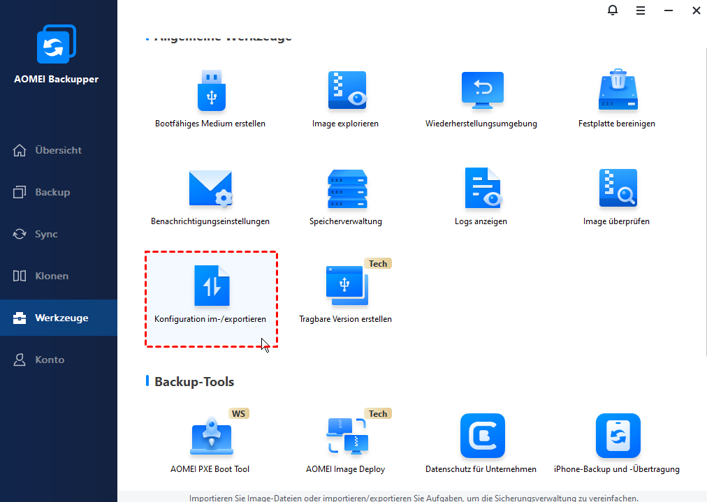
Task: Click the iPhone-Backup und -Übertragung label
Action: click(x=617, y=469)
